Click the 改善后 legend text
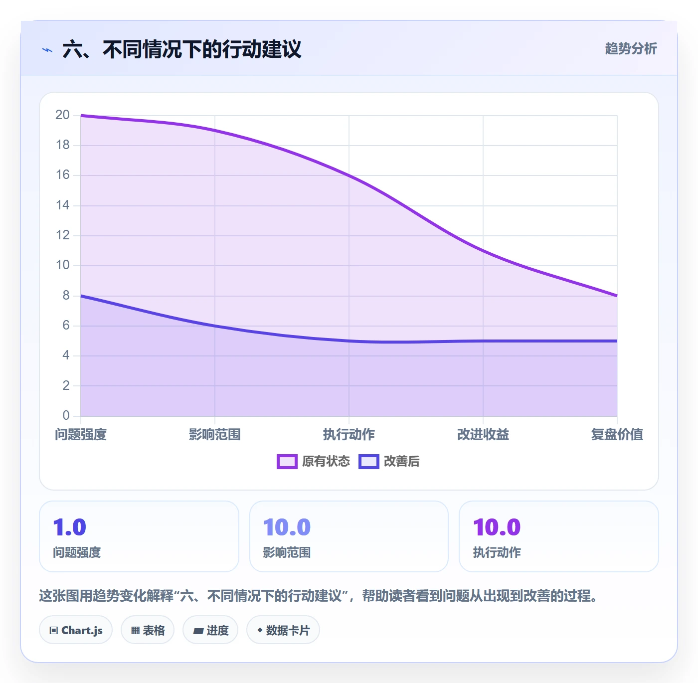 pyautogui.click(x=401, y=462)
